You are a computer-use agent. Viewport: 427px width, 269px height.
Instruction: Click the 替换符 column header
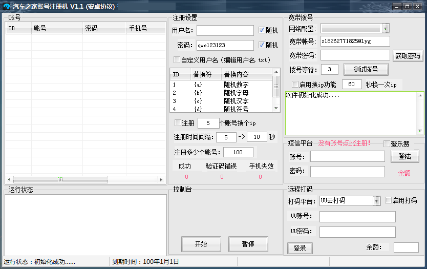point(206,74)
